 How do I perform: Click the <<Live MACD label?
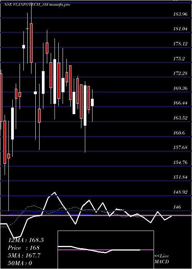pos(162,259)
